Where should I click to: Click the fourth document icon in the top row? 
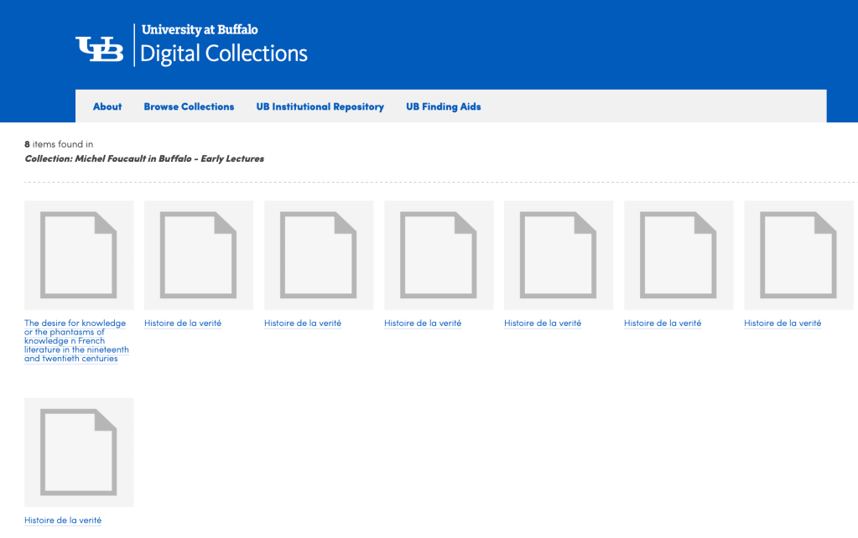439,255
